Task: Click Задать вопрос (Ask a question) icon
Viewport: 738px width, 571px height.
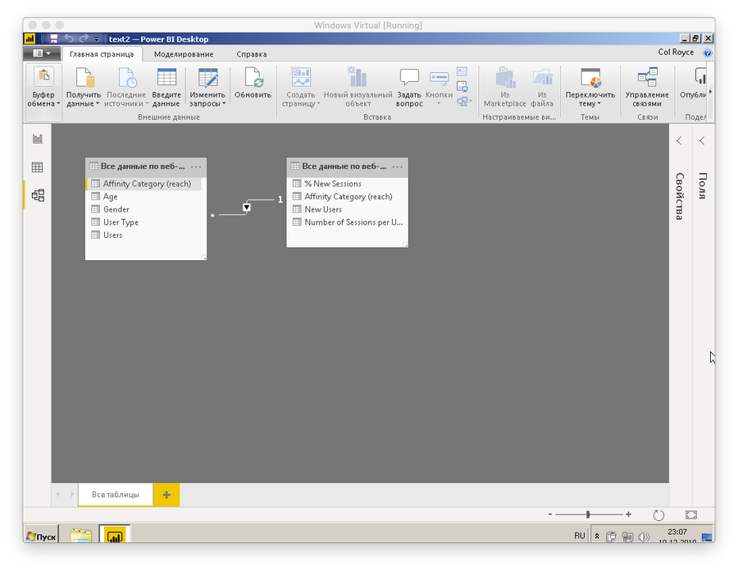Action: pos(409,88)
